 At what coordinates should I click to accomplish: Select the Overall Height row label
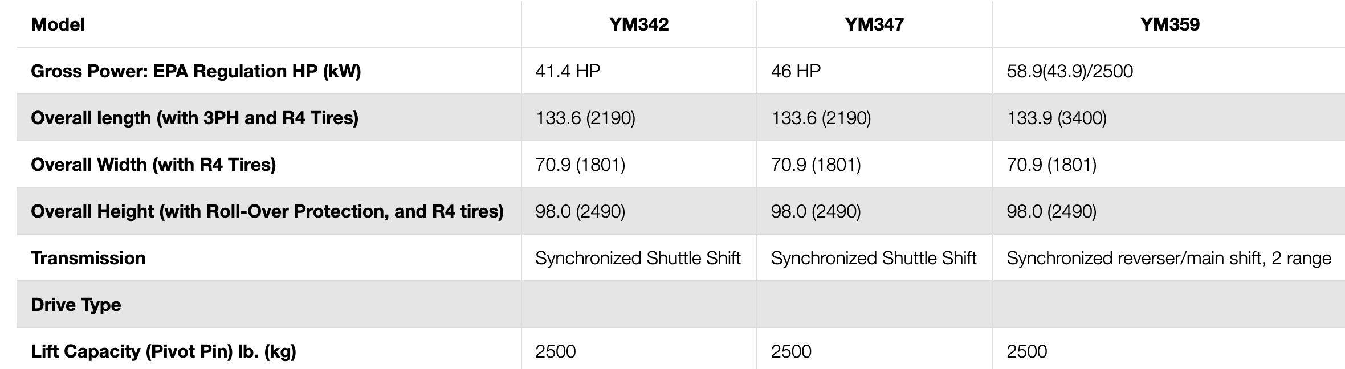click(267, 211)
